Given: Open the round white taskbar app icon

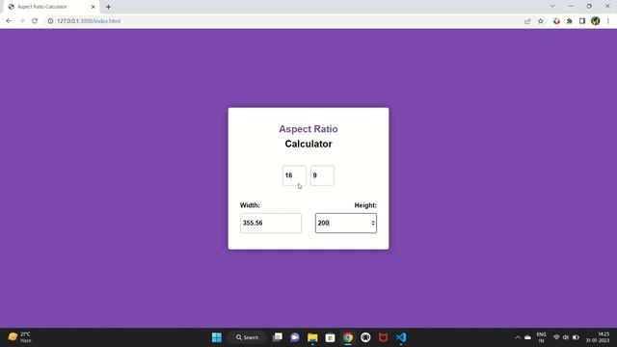Looking at the screenshot, I should click(365, 337).
